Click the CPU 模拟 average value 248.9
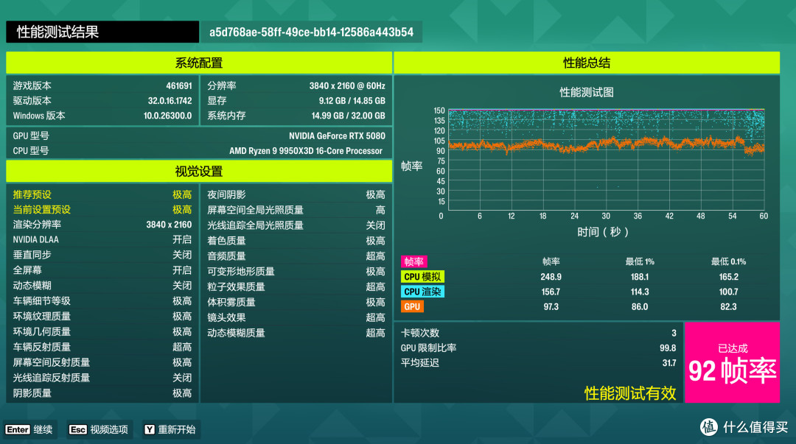The height and width of the screenshot is (444, 796). pos(551,277)
